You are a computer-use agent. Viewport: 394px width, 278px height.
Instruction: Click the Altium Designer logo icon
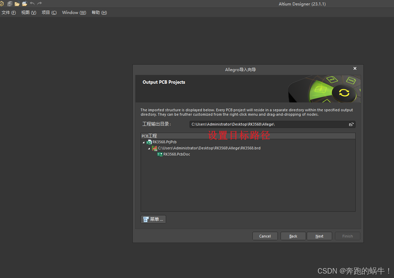[x=2, y=4]
